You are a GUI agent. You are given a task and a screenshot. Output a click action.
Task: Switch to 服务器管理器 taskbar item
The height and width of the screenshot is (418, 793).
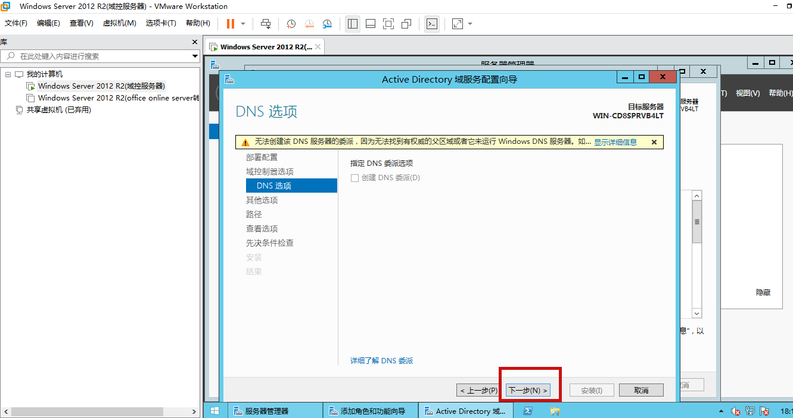pyautogui.click(x=275, y=411)
